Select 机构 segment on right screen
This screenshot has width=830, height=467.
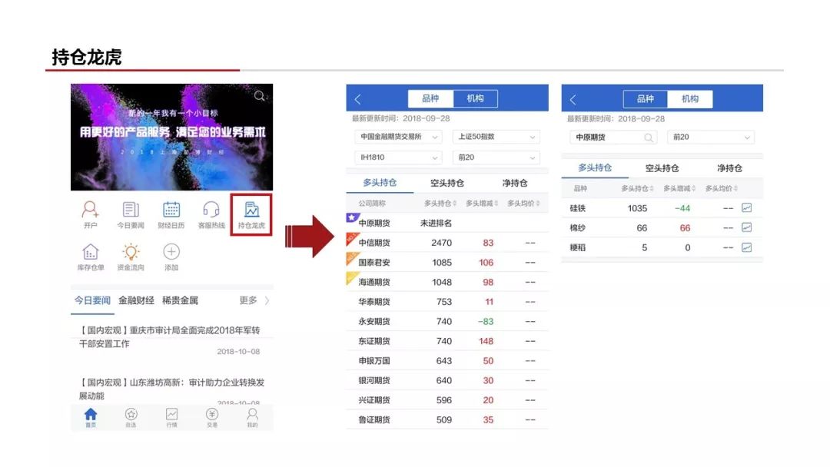689,99
